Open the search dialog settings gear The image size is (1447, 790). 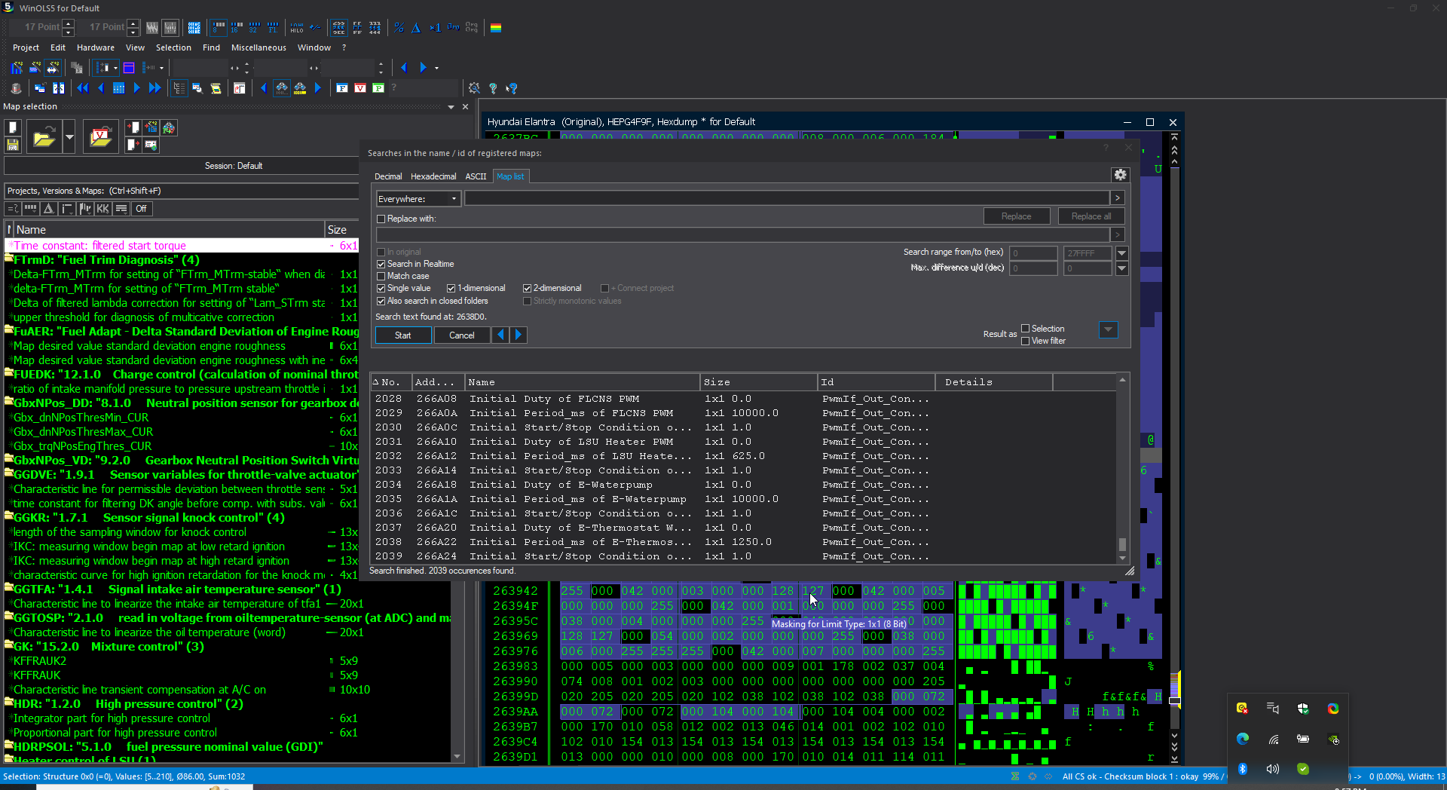coord(1120,175)
